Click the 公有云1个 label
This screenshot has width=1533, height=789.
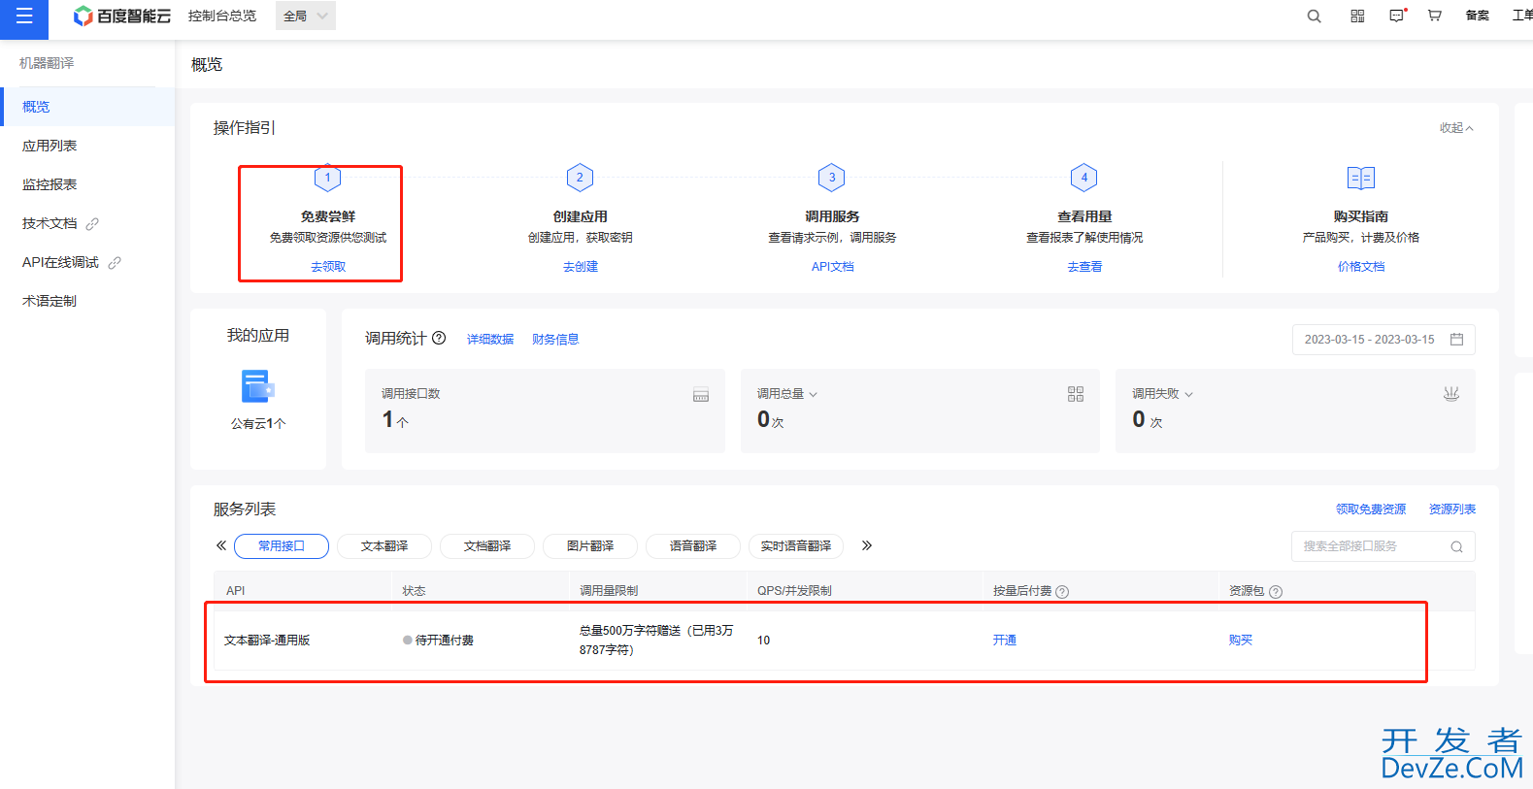[x=258, y=424]
